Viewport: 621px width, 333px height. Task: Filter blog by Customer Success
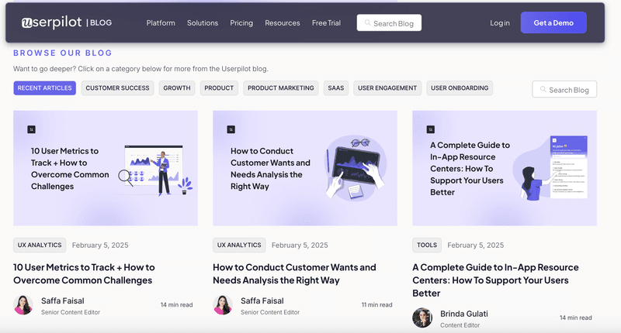[x=117, y=88]
